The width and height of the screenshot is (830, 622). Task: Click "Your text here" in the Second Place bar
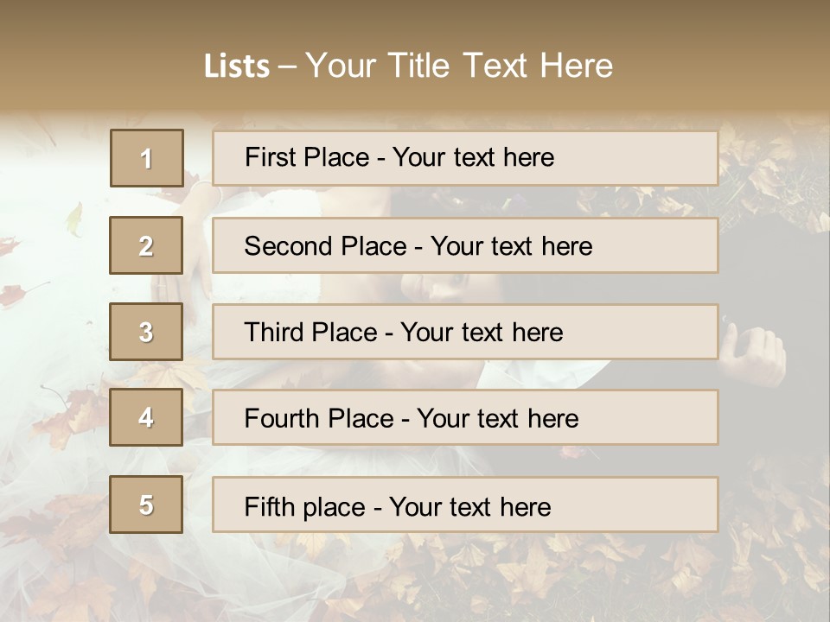[511, 246]
